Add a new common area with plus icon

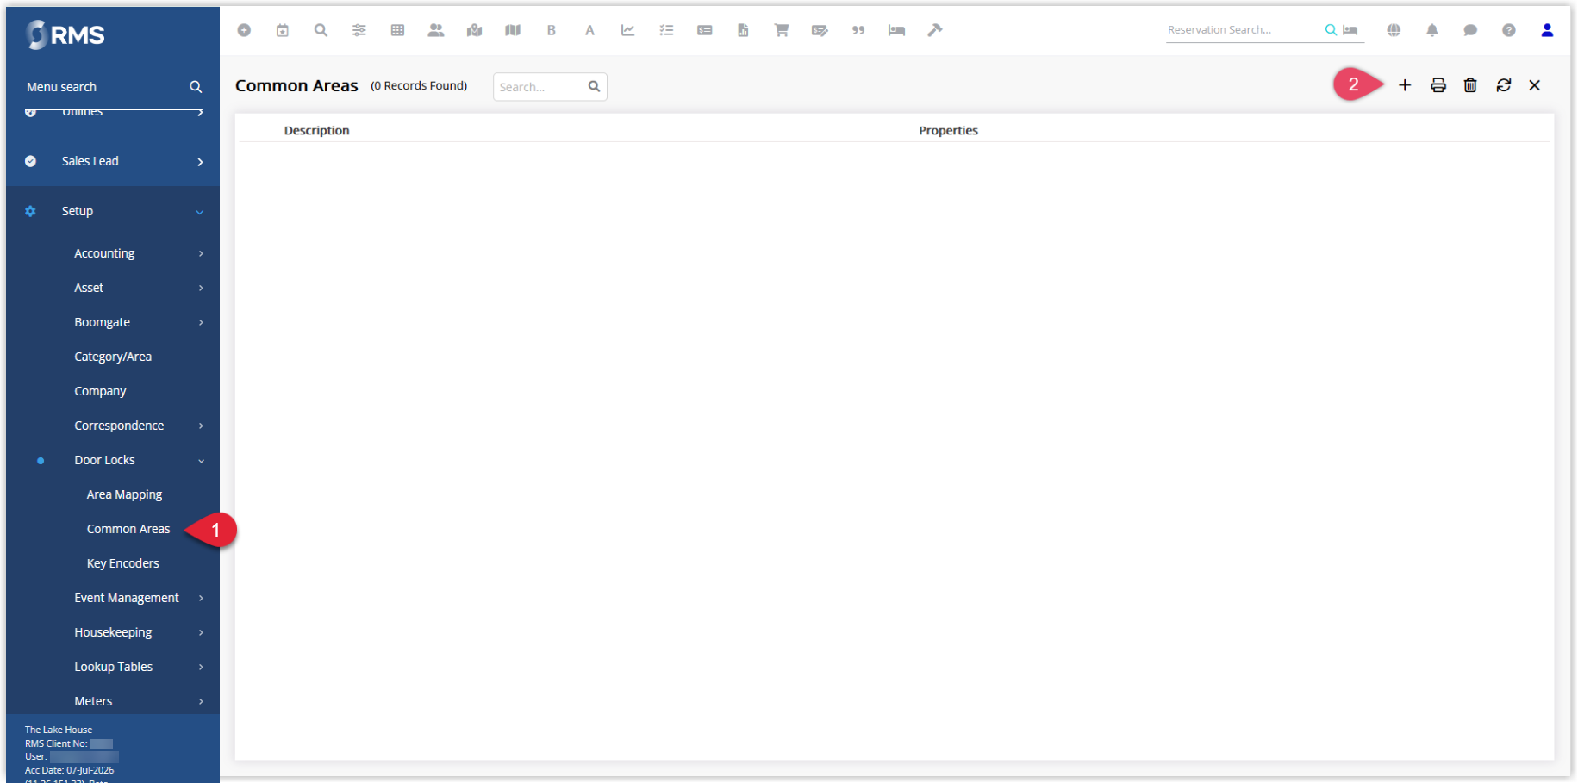pos(1405,85)
